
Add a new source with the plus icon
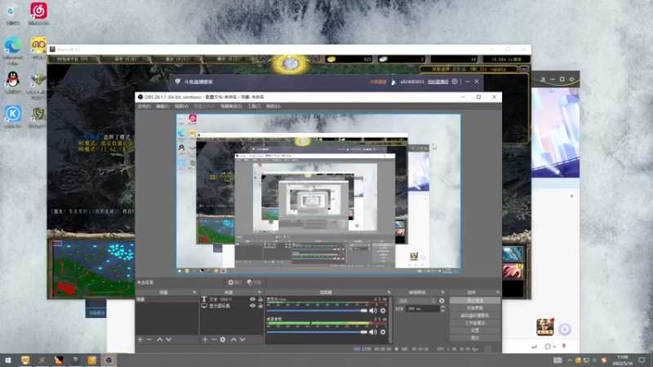(205, 339)
